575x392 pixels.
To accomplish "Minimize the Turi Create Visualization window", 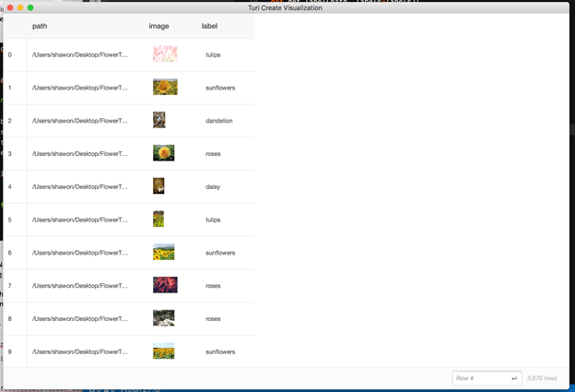I will click(20, 7).
